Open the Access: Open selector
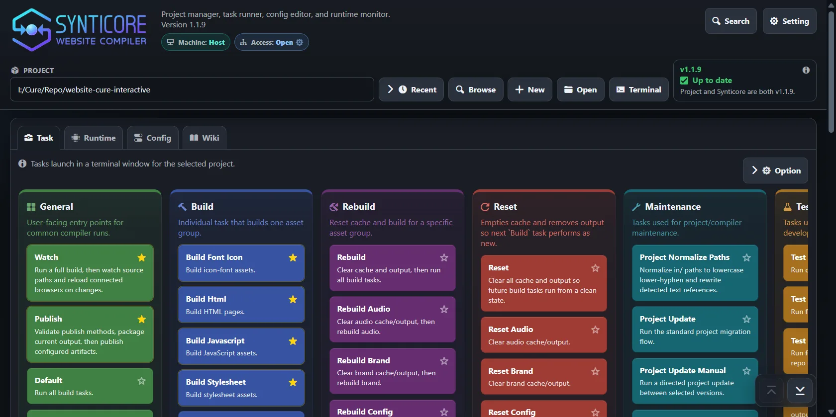Screen dimensions: 836x417 [x=272, y=42]
